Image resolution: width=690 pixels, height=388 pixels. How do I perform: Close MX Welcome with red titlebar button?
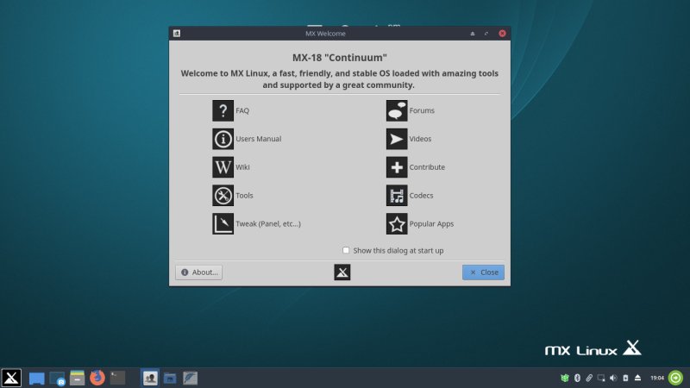click(502, 34)
